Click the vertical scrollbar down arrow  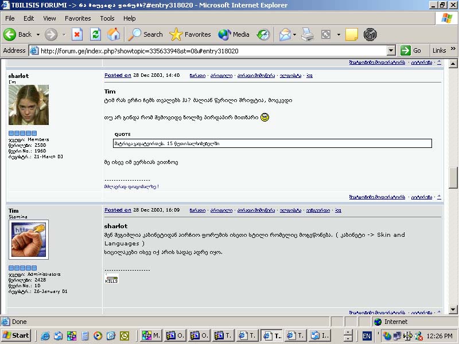click(x=453, y=310)
